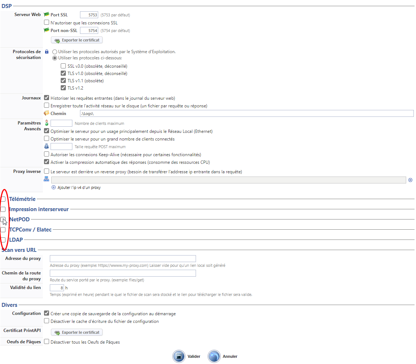Screen dimensions: 416x364
Task: Click the Port SSL input field
Action: point(89,15)
